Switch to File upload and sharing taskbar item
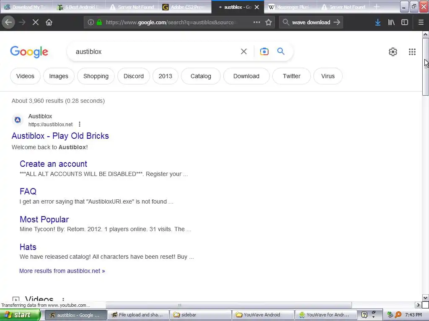The image size is (429, 321). pos(138,315)
